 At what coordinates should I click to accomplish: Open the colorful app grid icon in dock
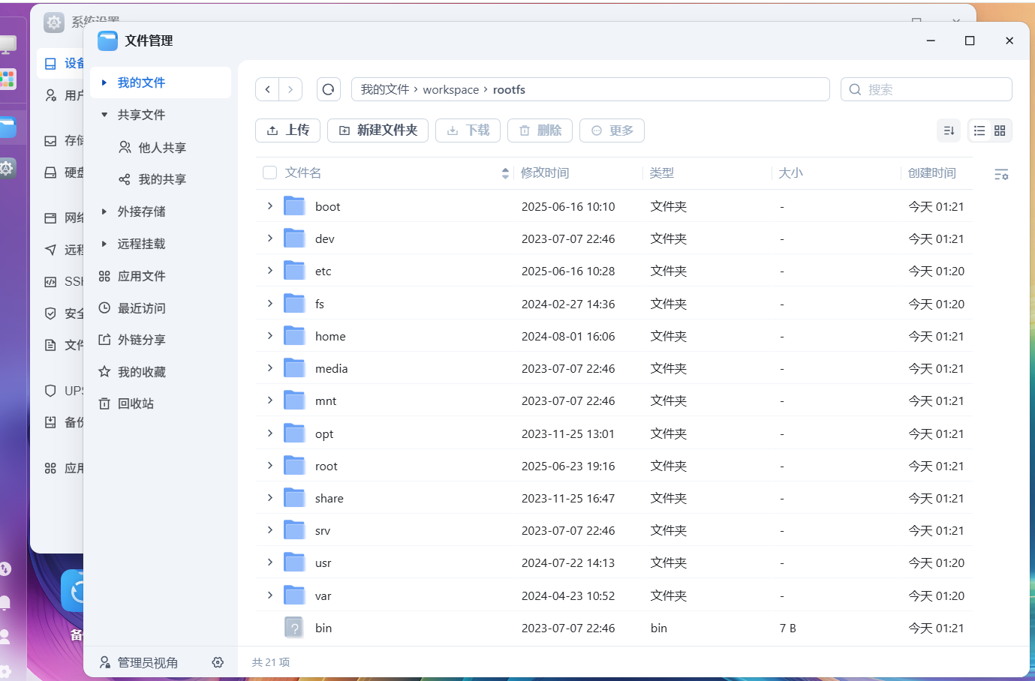[x=8, y=79]
